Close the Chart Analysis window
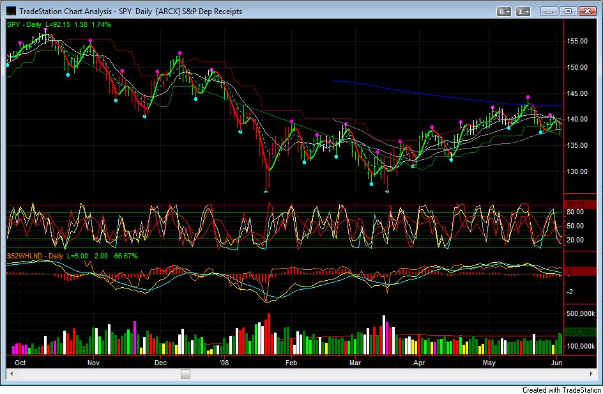The image size is (603, 394). 587,12
